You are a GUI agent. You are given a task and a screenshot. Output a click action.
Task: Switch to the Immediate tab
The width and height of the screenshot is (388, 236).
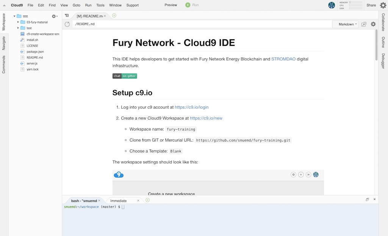(x=118, y=201)
